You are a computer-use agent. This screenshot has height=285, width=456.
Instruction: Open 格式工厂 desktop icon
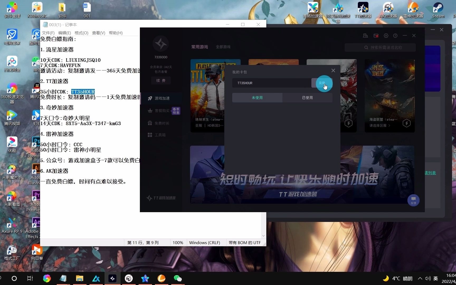(x=12, y=252)
